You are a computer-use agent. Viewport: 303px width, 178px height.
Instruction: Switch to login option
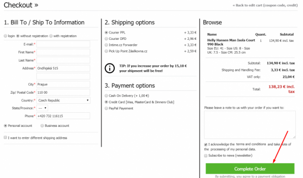coord(5,36)
